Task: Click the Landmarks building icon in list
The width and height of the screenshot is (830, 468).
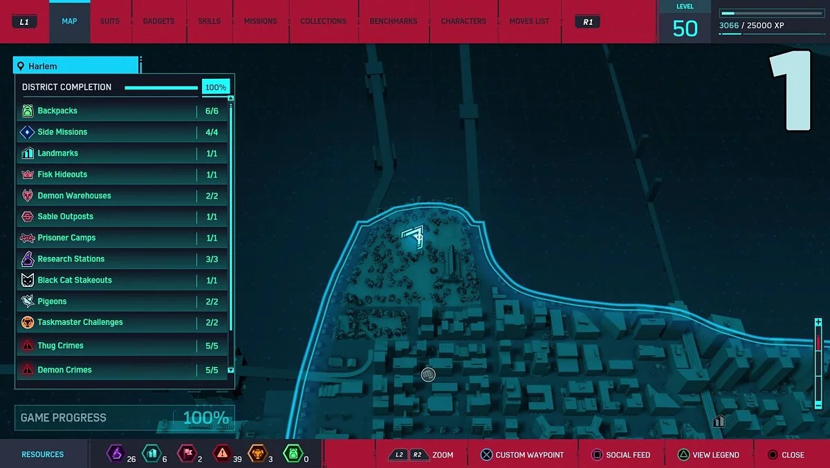Action: (28, 153)
